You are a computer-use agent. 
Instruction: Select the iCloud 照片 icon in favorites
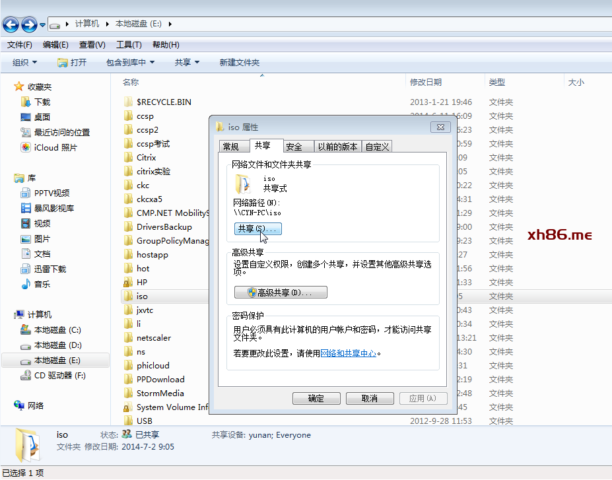[26, 148]
